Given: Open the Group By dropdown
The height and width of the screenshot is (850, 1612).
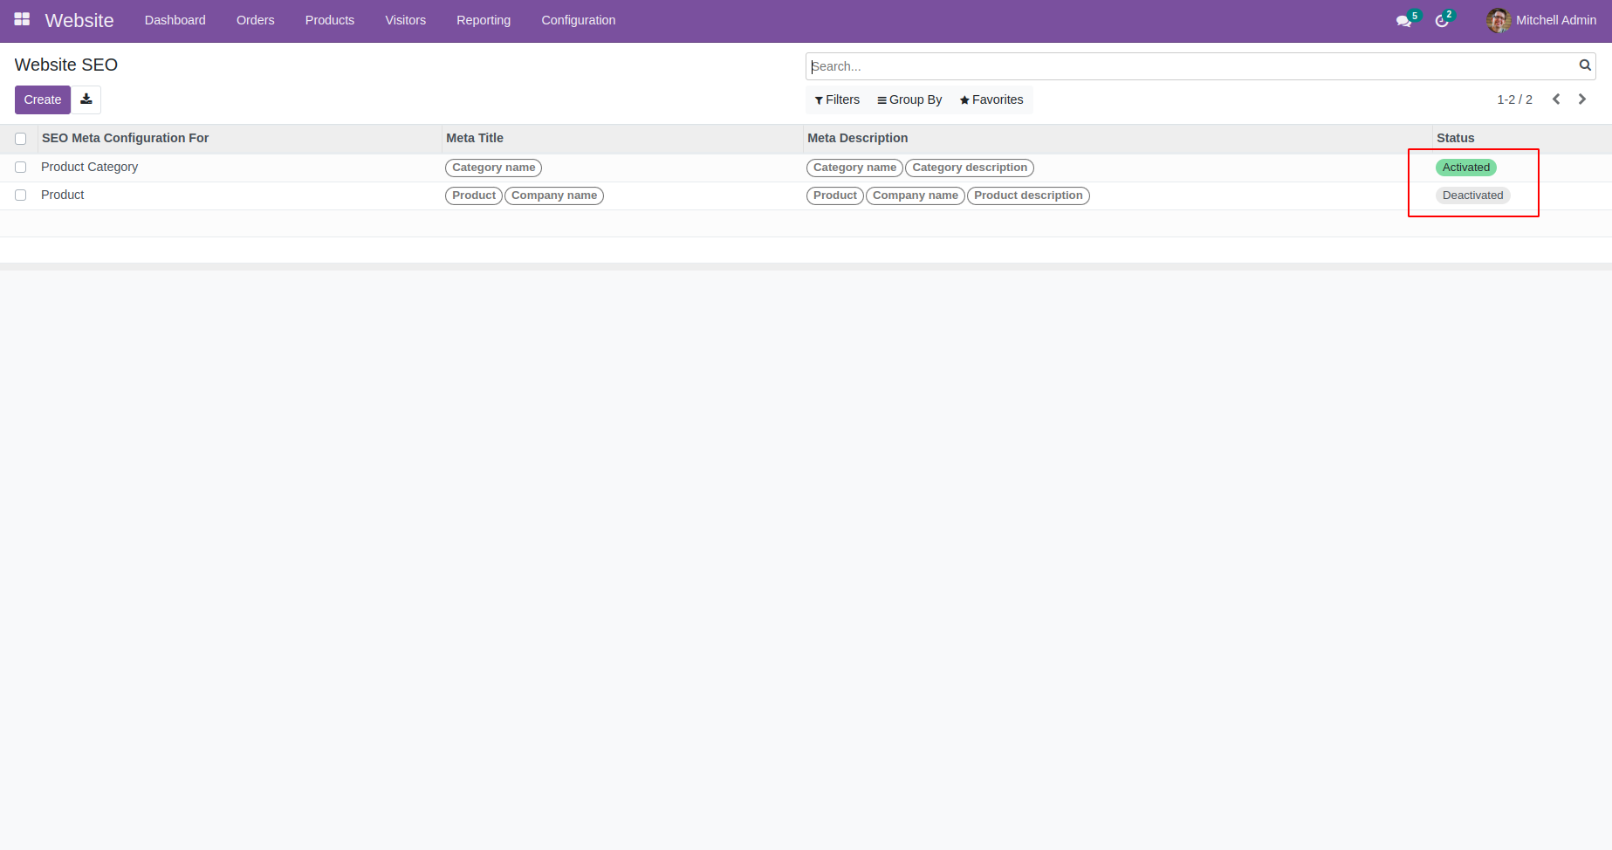Looking at the screenshot, I should 909,99.
